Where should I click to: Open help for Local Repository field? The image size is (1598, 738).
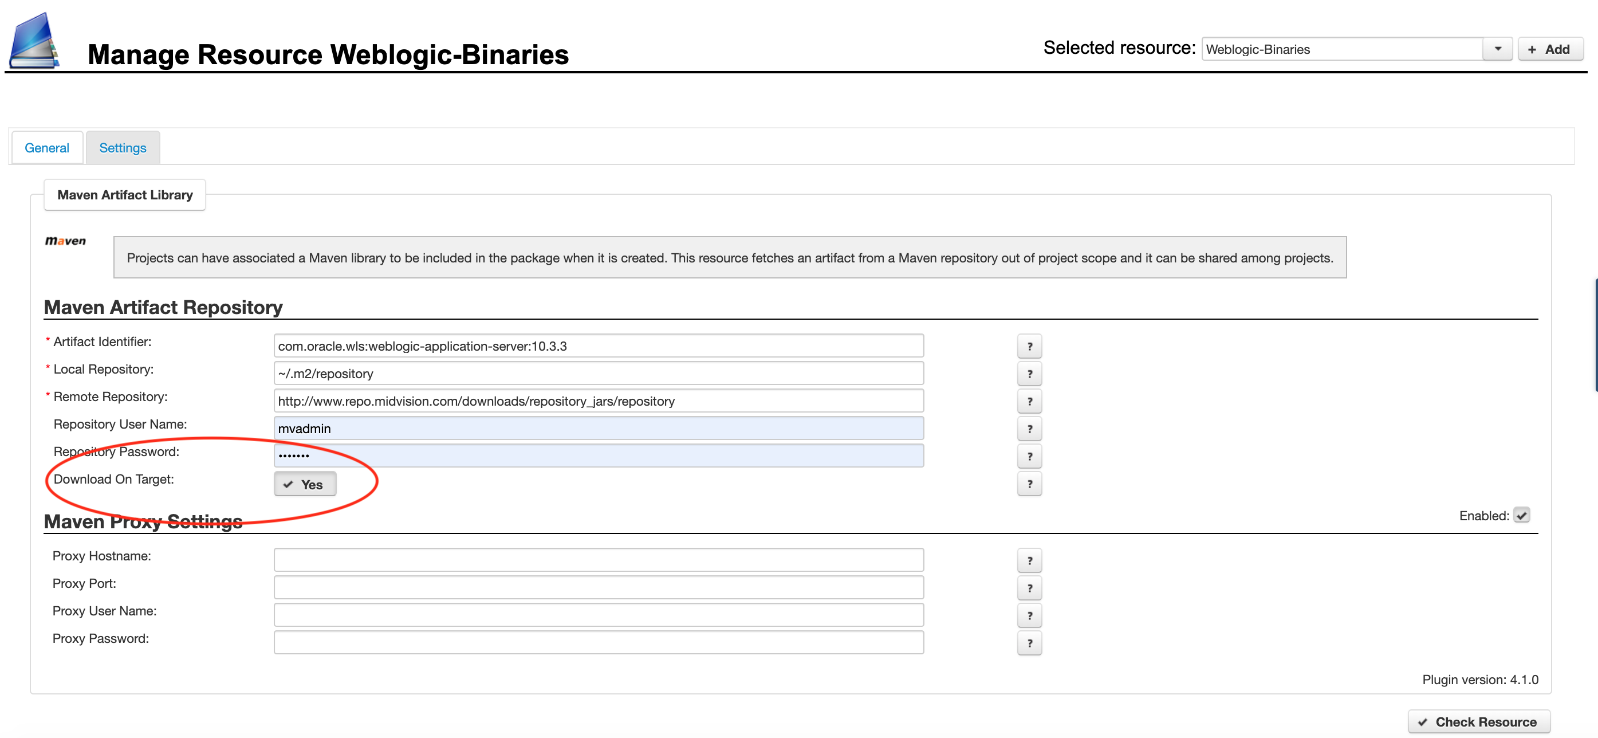point(1029,374)
